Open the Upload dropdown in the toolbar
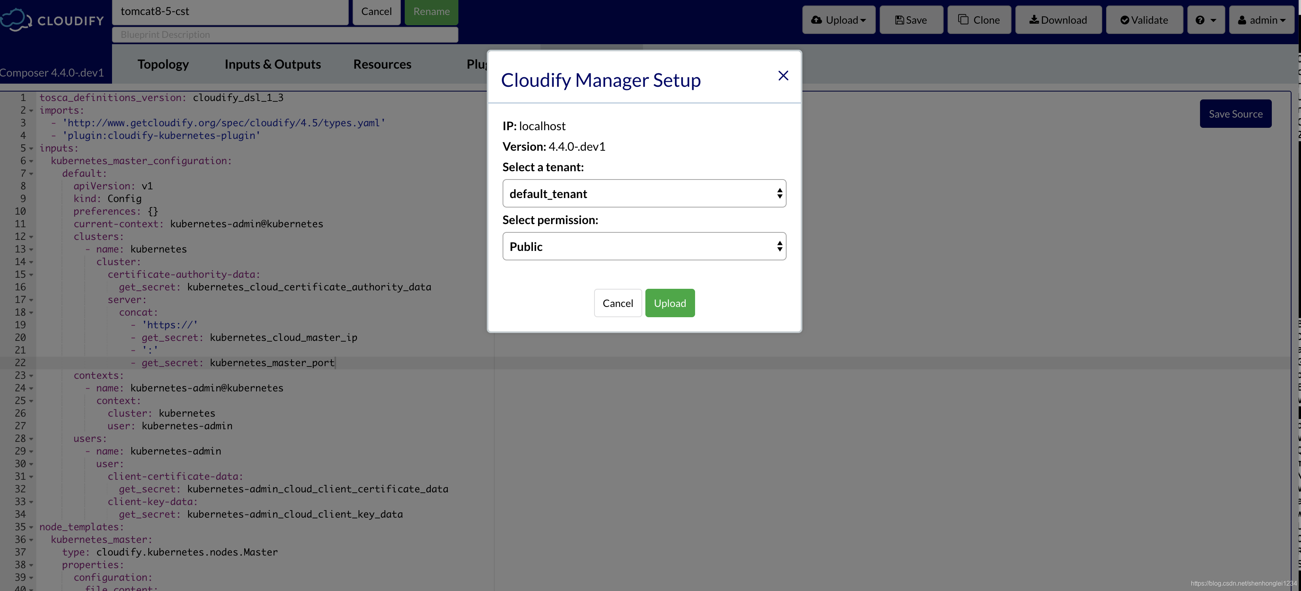This screenshot has width=1301, height=591. pyautogui.click(x=838, y=20)
